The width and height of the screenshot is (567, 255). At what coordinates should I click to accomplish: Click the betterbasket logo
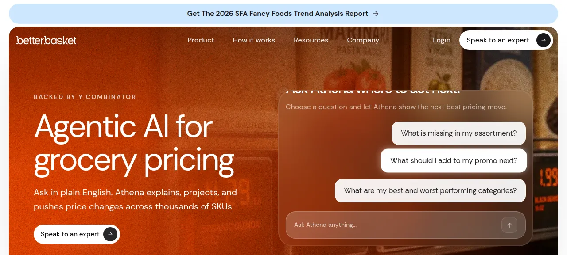[x=46, y=40]
